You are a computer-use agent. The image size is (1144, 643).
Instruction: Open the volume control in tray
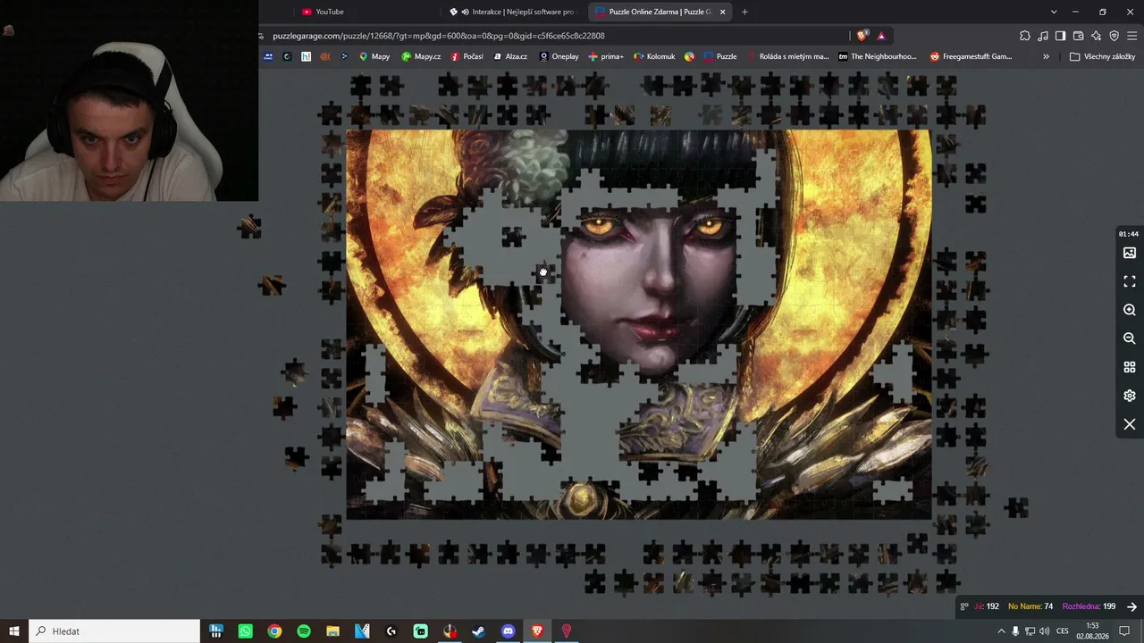pos(1045,631)
